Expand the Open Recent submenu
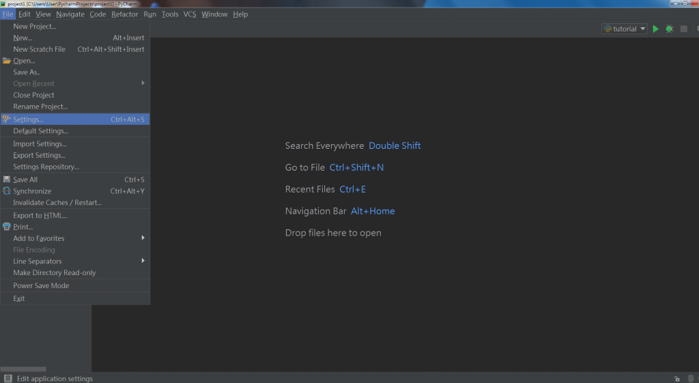The height and width of the screenshot is (383, 699). tap(75, 83)
